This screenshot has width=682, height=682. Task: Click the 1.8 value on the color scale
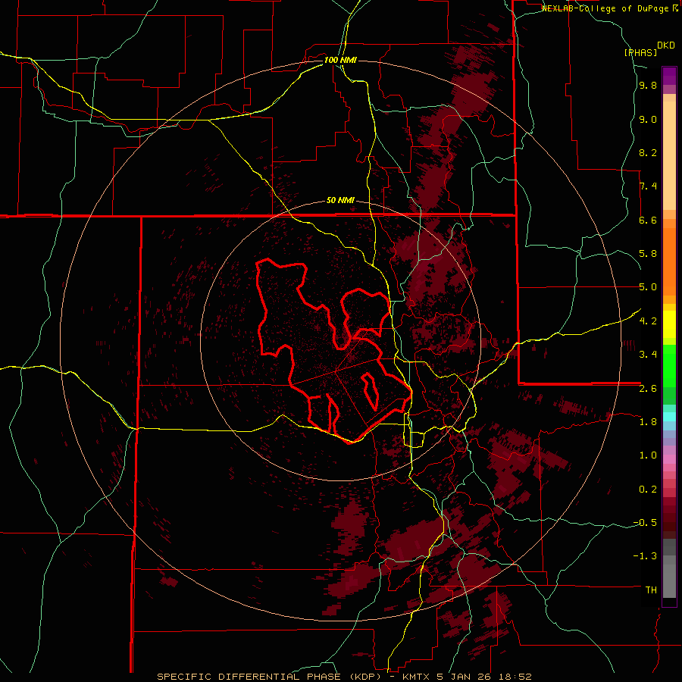(x=648, y=422)
